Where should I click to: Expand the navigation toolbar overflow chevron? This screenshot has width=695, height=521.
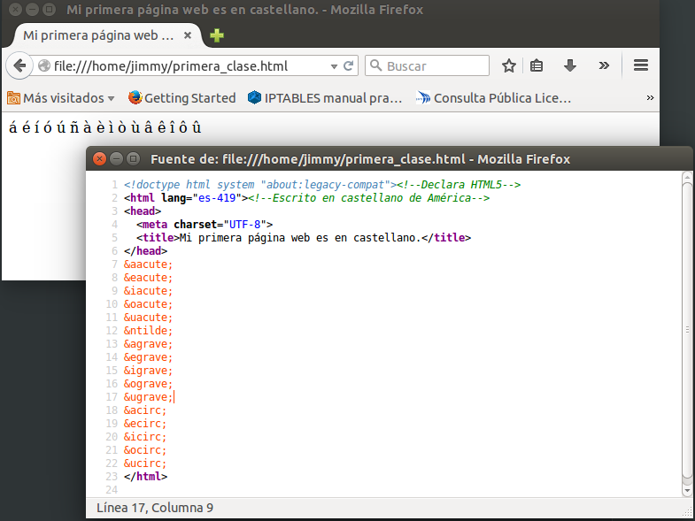click(x=604, y=65)
